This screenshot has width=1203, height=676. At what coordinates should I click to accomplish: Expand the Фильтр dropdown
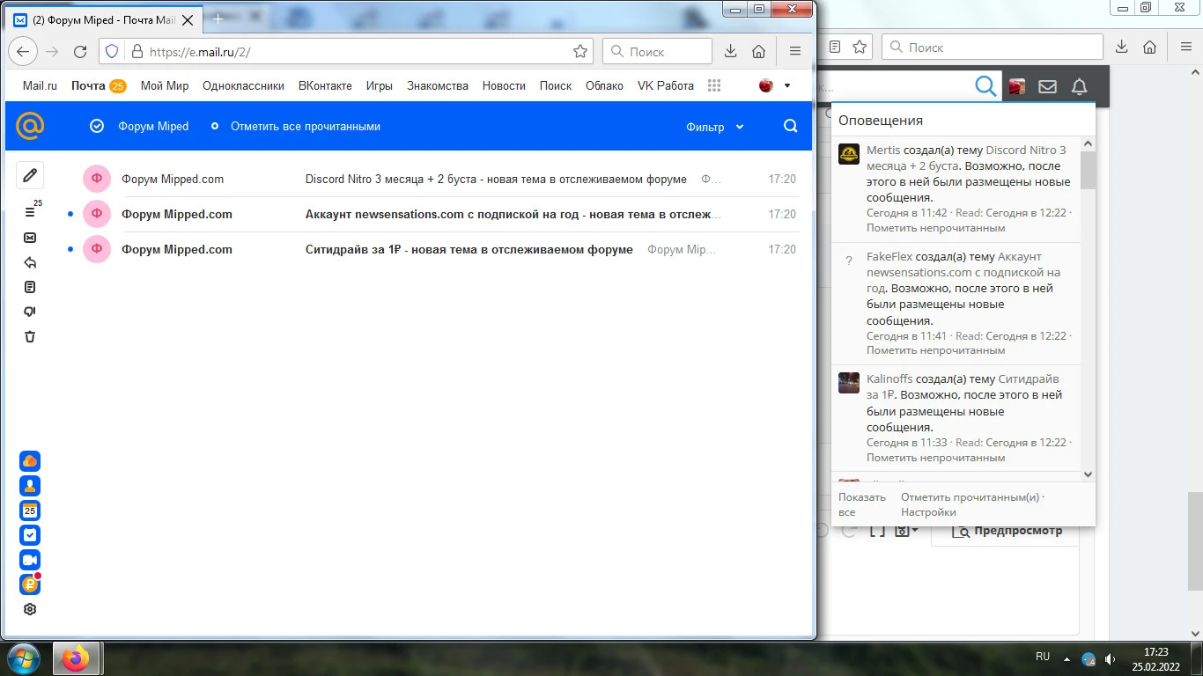tap(715, 127)
